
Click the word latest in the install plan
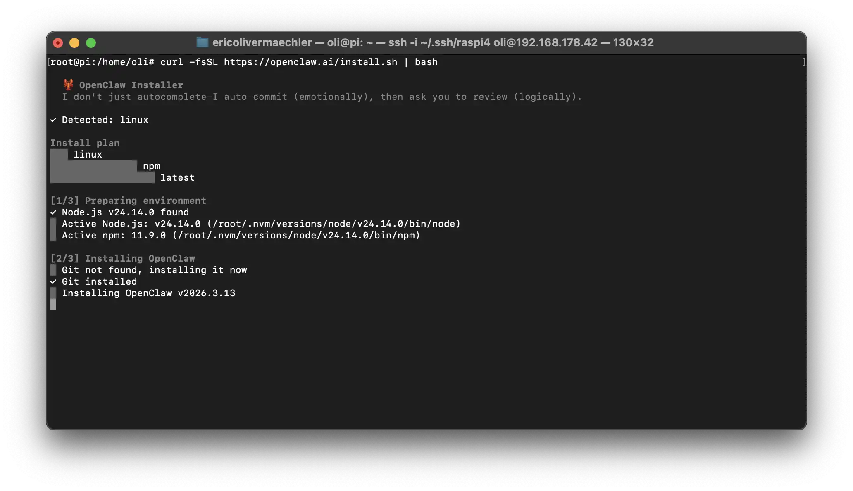(177, 178)
